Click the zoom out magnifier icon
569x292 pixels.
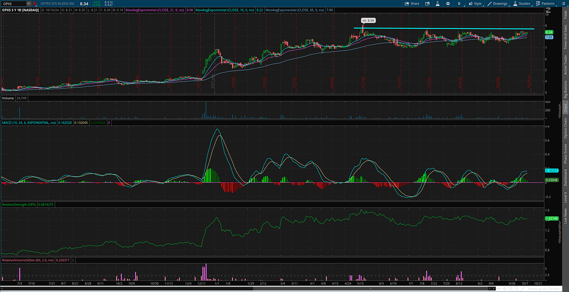516,289
